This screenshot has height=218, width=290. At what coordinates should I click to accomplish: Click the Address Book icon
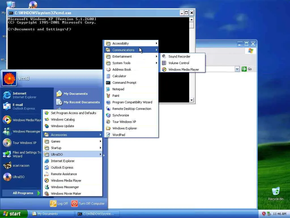click(108, 70)
